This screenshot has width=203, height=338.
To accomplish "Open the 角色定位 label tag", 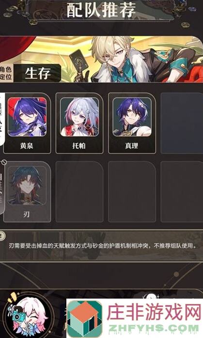I will [x=6, y=73].
